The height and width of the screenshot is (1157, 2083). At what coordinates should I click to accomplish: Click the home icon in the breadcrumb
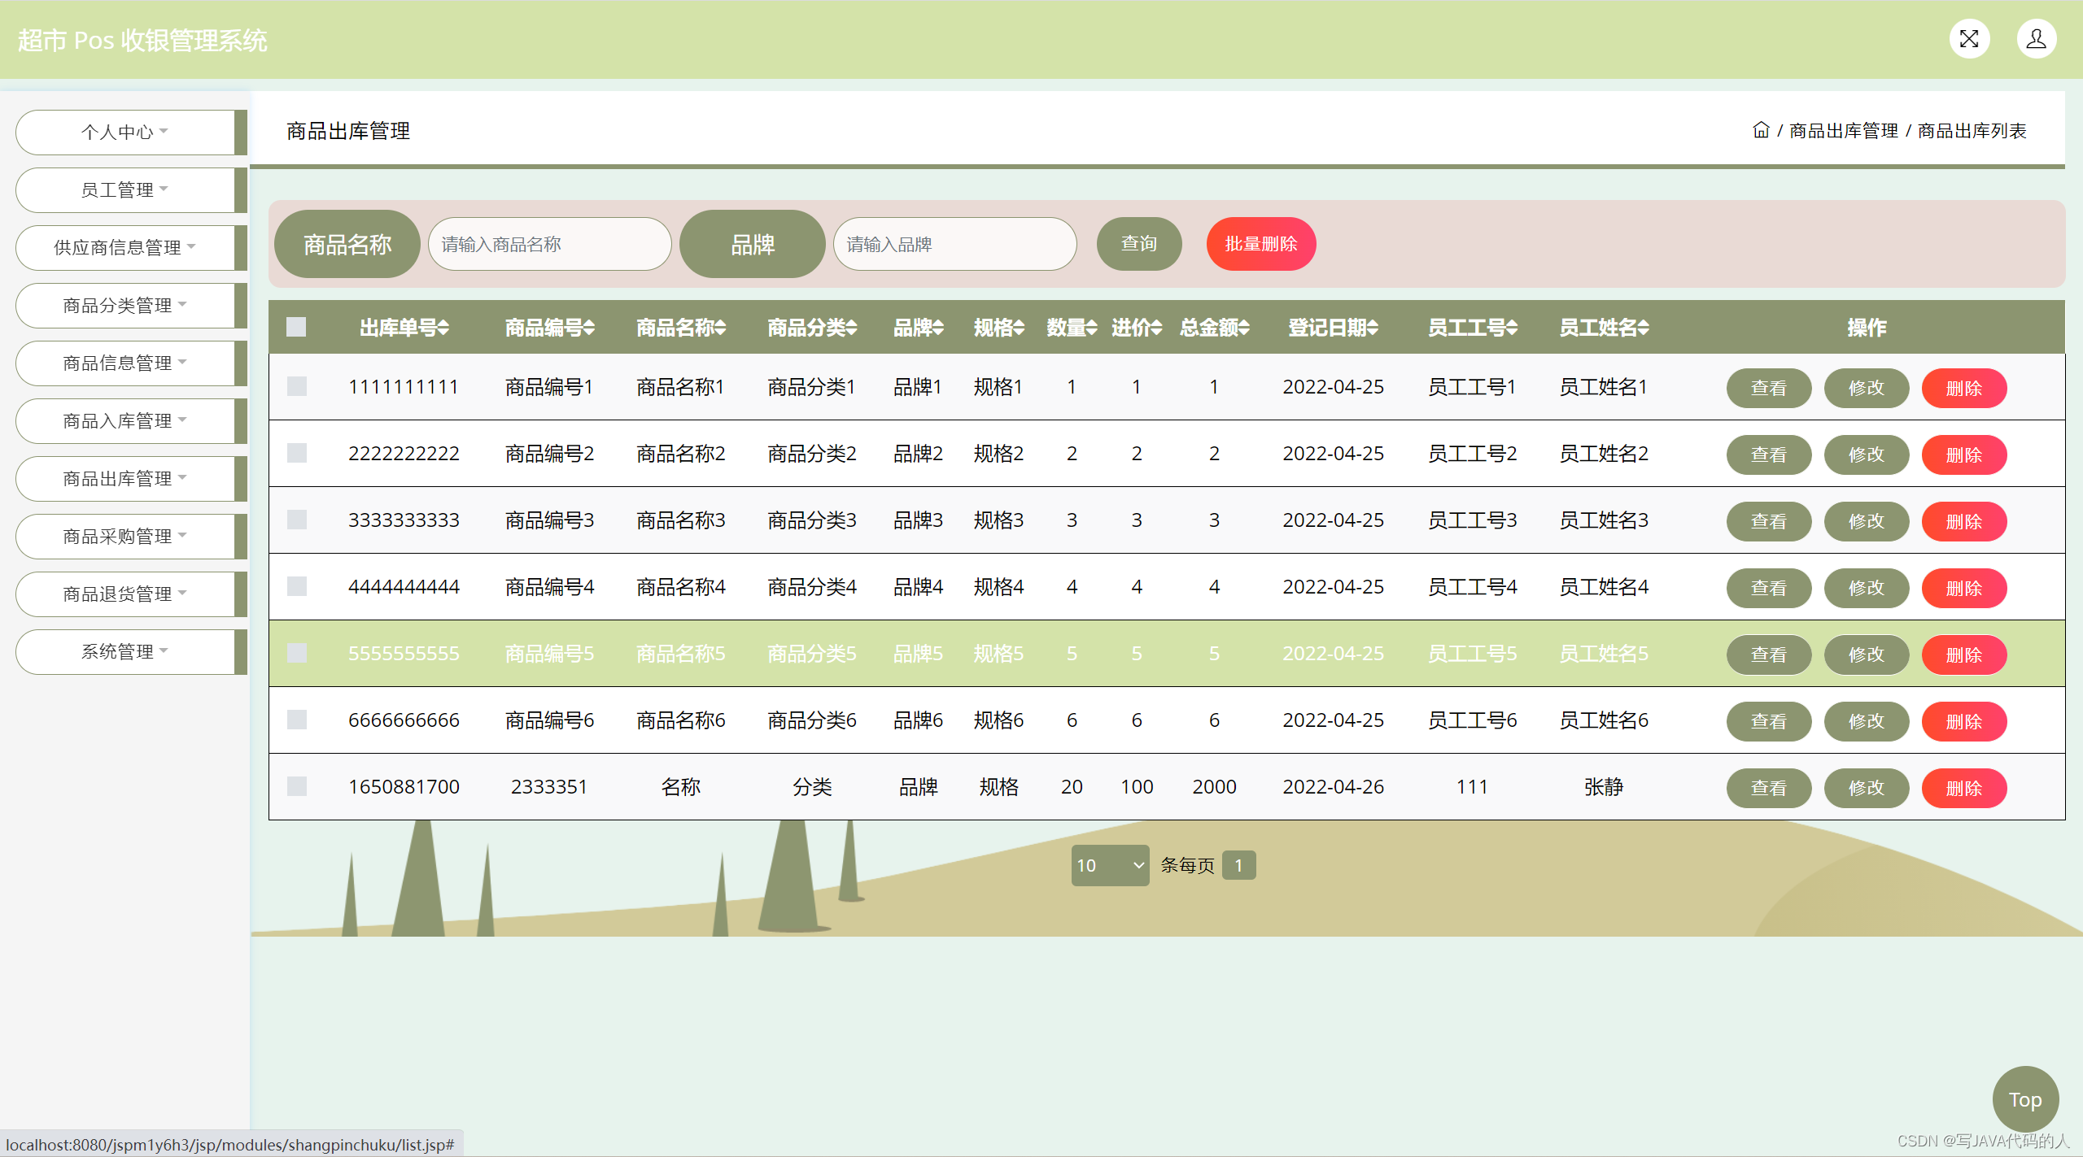[x=1760, y=131]
